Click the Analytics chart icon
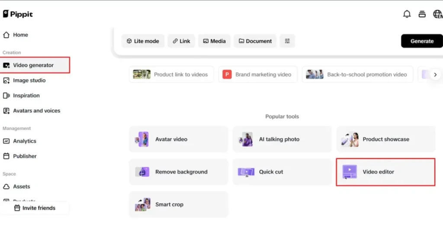 [x=6, y=141]
